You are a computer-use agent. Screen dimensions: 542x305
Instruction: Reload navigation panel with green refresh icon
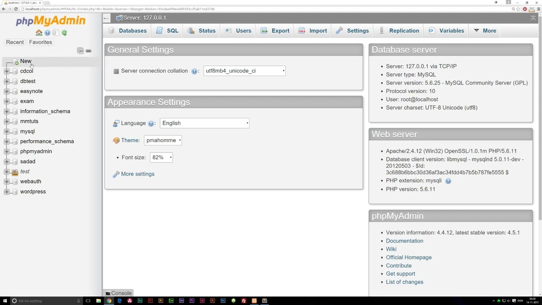(x=64, y=33)
